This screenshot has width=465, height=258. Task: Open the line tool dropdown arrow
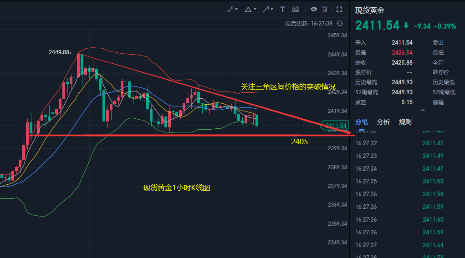[237, 9]
